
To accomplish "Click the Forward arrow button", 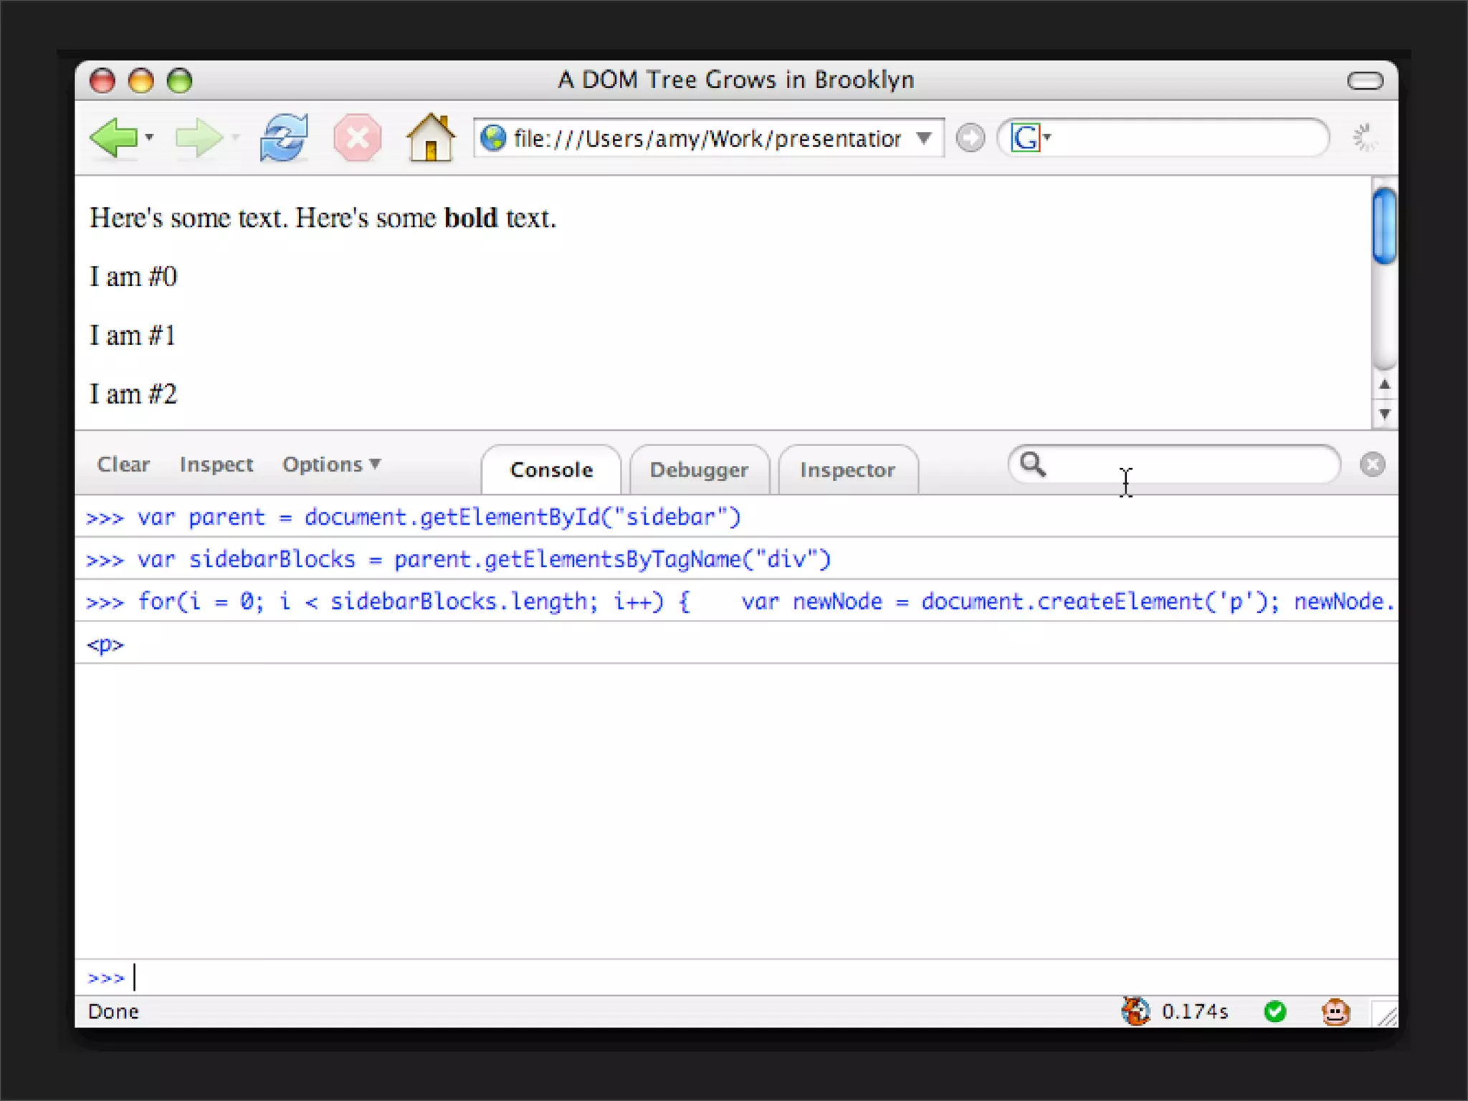I will pos(198,137).
